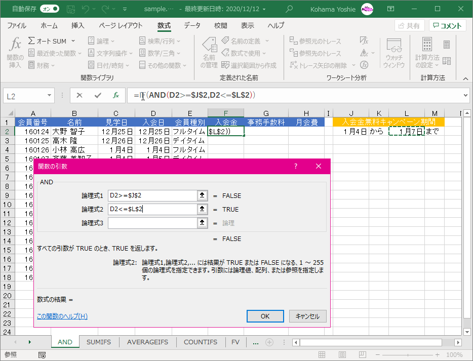Expand the オート SUM dropdown
This screenshot has height=361, width=473.
pos(73,41)
